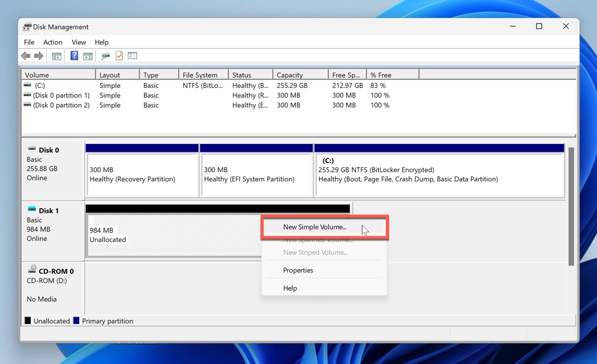Toggle the Show/Hide Action Pane icon
Image resolution: width=597 pixels, height=364 pixels.
point(88,55)
